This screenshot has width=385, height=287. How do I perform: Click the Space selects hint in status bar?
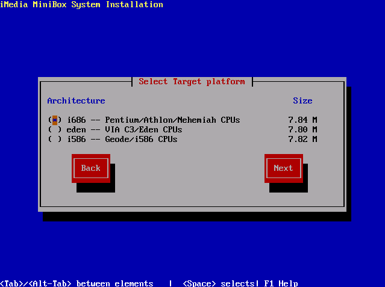click(221, 283)
